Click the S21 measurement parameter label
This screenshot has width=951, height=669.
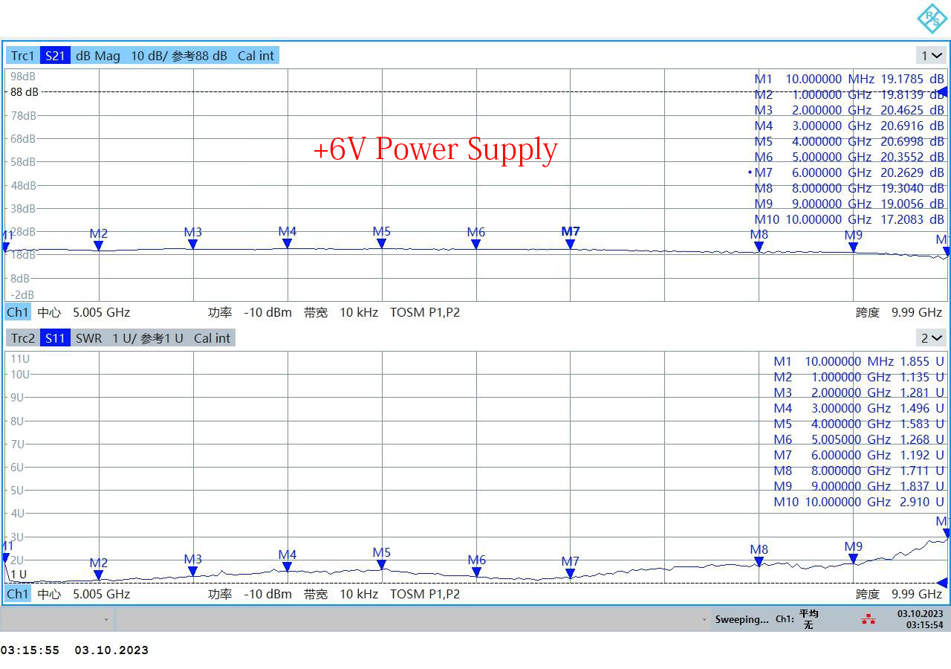tap(55, 56)
